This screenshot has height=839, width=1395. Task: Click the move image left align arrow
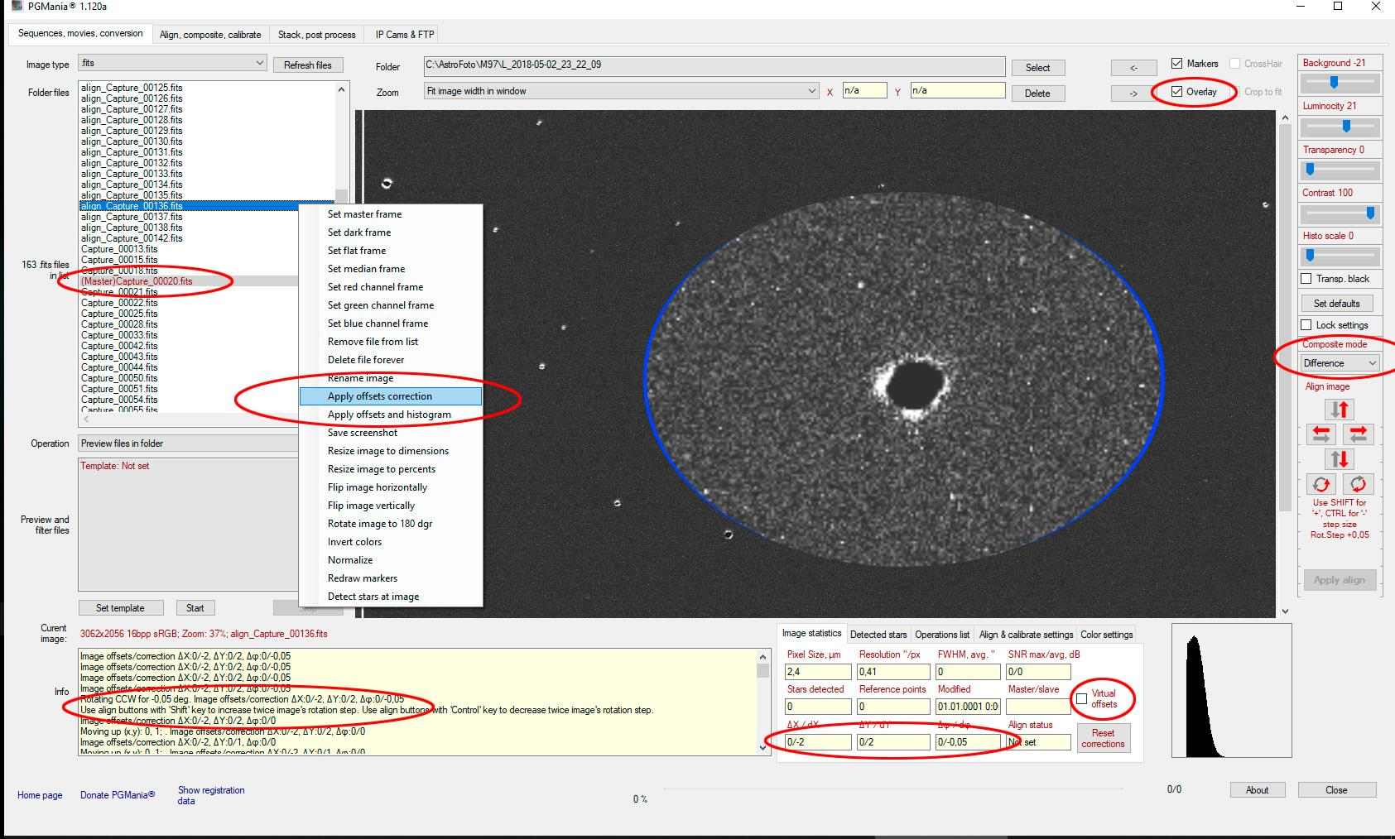(x=1321, y=434)
